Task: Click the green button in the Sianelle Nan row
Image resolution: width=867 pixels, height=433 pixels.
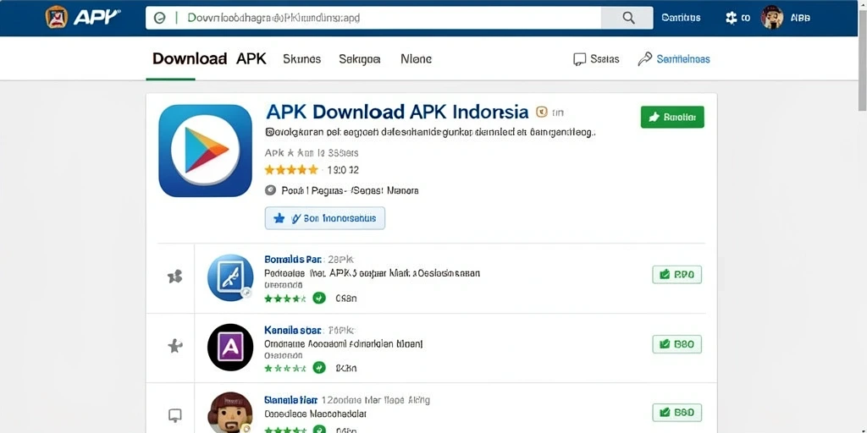Action: coord(676,412)
